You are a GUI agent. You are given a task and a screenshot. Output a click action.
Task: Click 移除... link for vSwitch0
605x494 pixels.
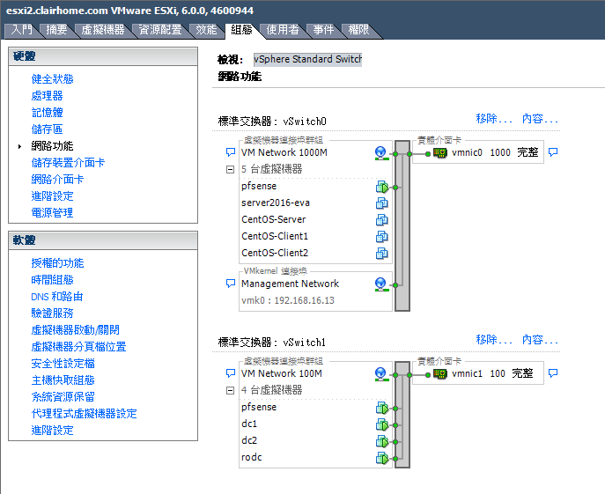coord(494,119)
